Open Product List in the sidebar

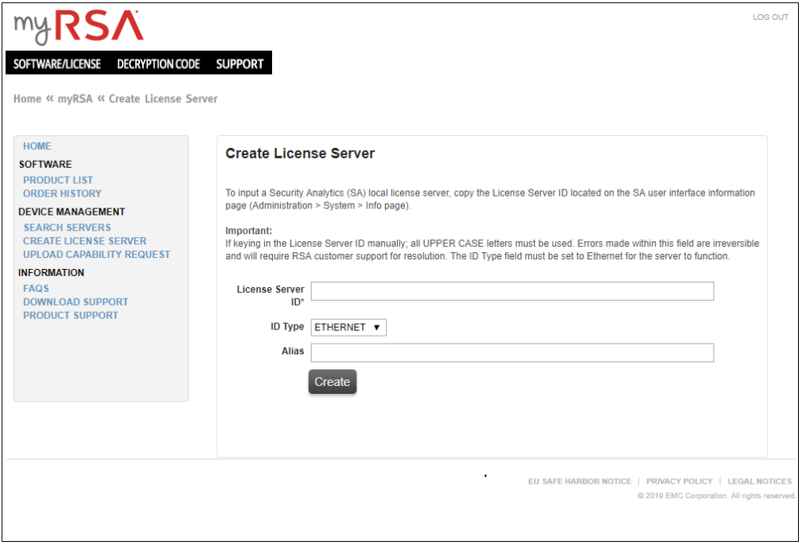[58, 180]
